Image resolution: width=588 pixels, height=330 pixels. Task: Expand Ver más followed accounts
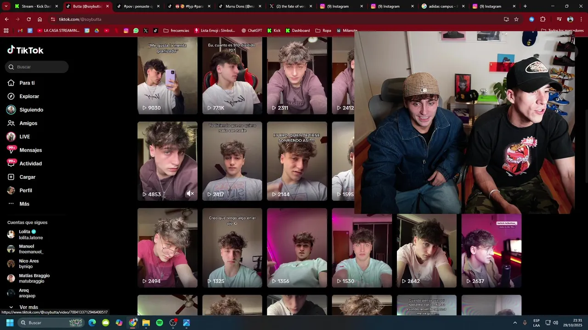(23, 307)
